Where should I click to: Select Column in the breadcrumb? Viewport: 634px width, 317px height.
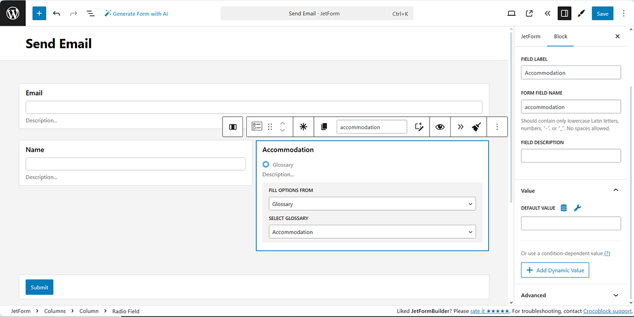pos(89,311)
